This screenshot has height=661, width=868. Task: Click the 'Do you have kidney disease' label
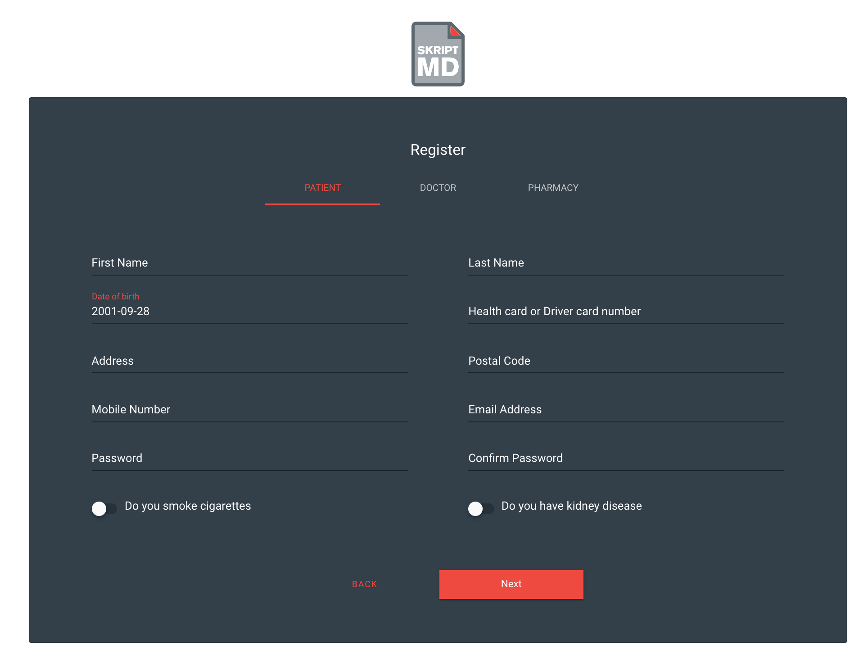[x=571, y=506]
